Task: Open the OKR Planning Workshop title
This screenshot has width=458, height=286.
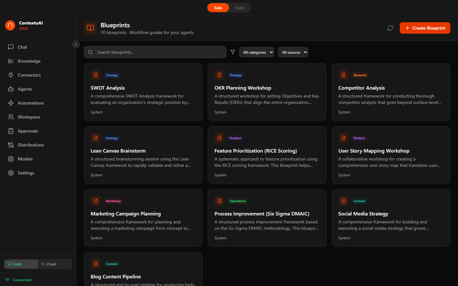Action: point(243,88)
